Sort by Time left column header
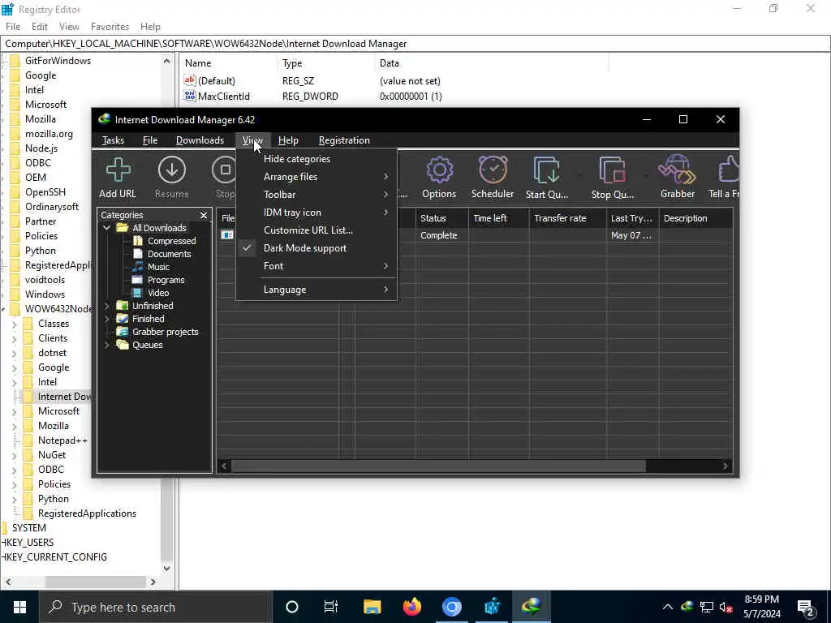The image size is (831, 623). (x=498, y=218)
